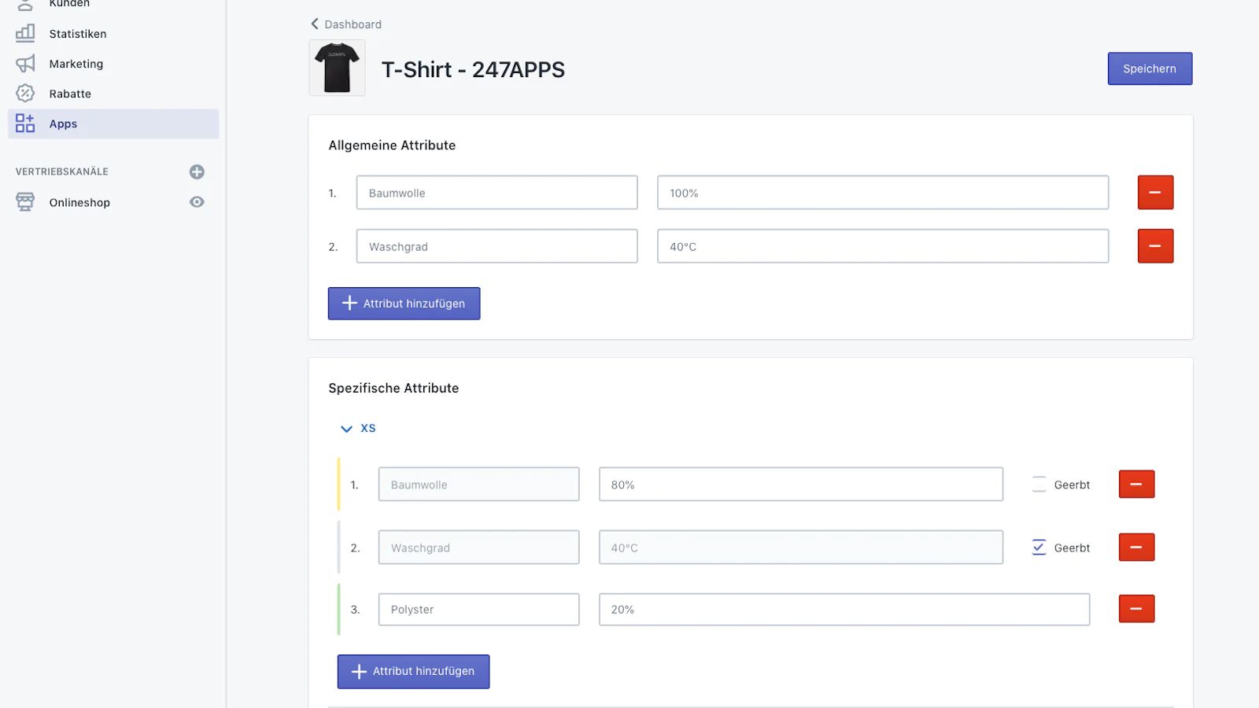Screen dimensions: 1259x708
Task: Click disabled XS Baumwolle name field
Action: [x=478, y=485]
